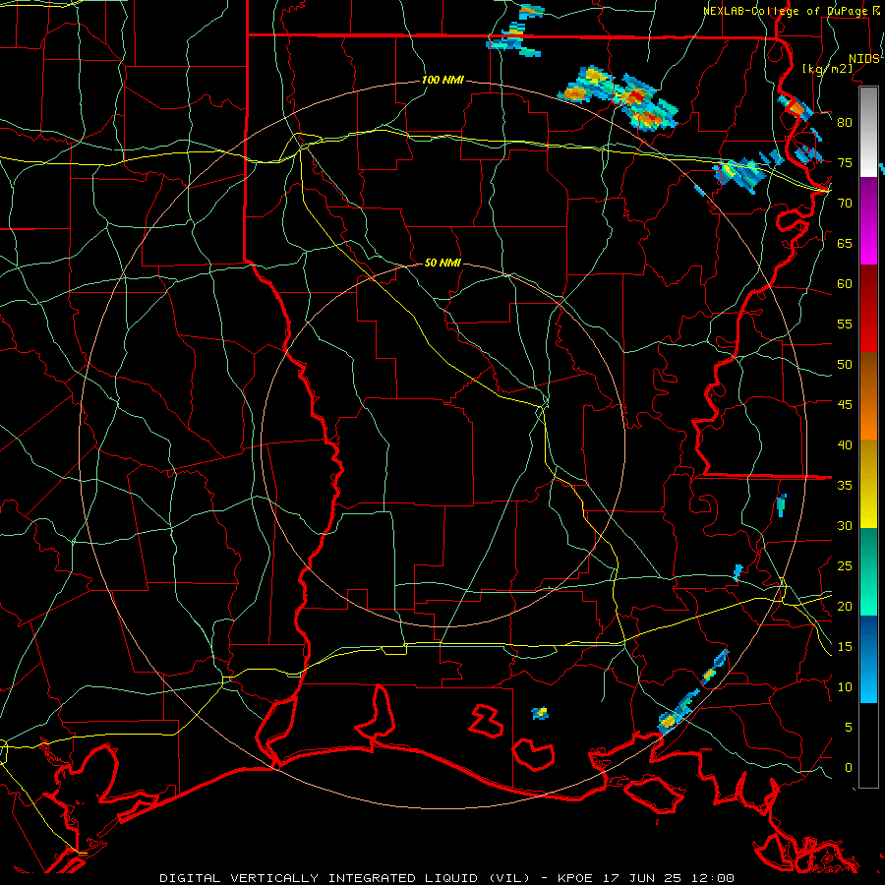The width and height of the screenshot is (885, 885).
Task: Click the NEXLAB-College of DuPage label
Action: click(x=786, y=11)
